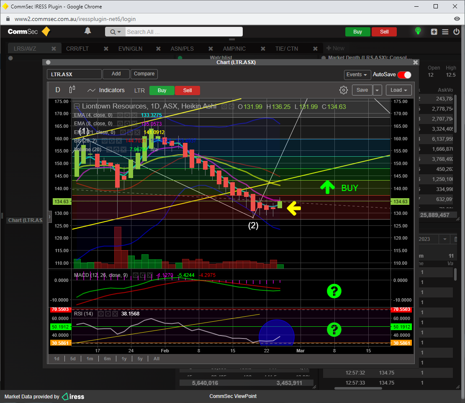Screen dimensions: 465x403
Task: Click the chart's Save button
Action: point(362,90)
